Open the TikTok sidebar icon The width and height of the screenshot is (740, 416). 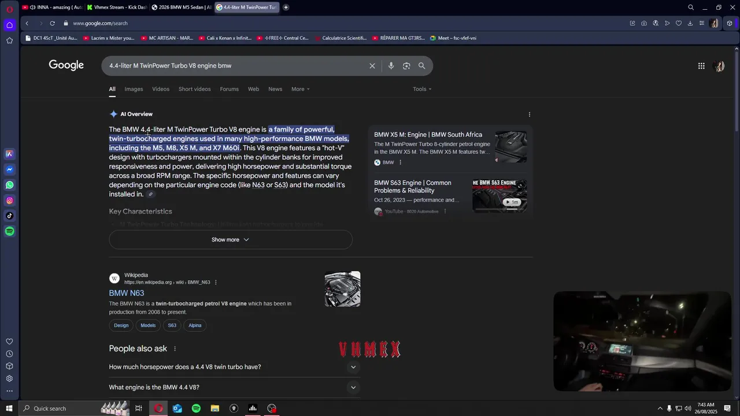pyautogui.click(x=9, y=216)
